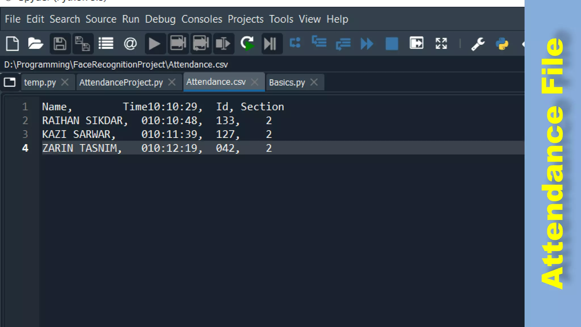
Task: Click line number 2 in gutter
Action: click(x=25, y=121)
